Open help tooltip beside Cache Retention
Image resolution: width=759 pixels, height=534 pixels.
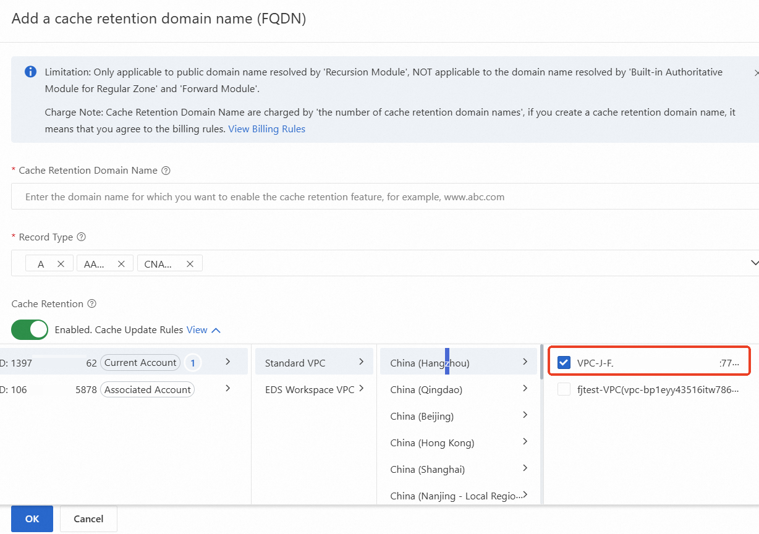pos(91,303)
